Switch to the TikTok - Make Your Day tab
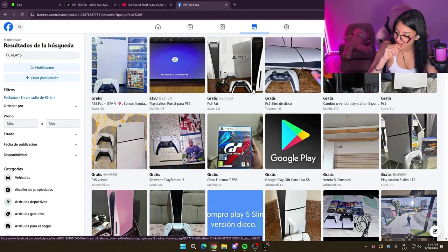This screenshot has width=448, height=252. click(x=91, y=5)
